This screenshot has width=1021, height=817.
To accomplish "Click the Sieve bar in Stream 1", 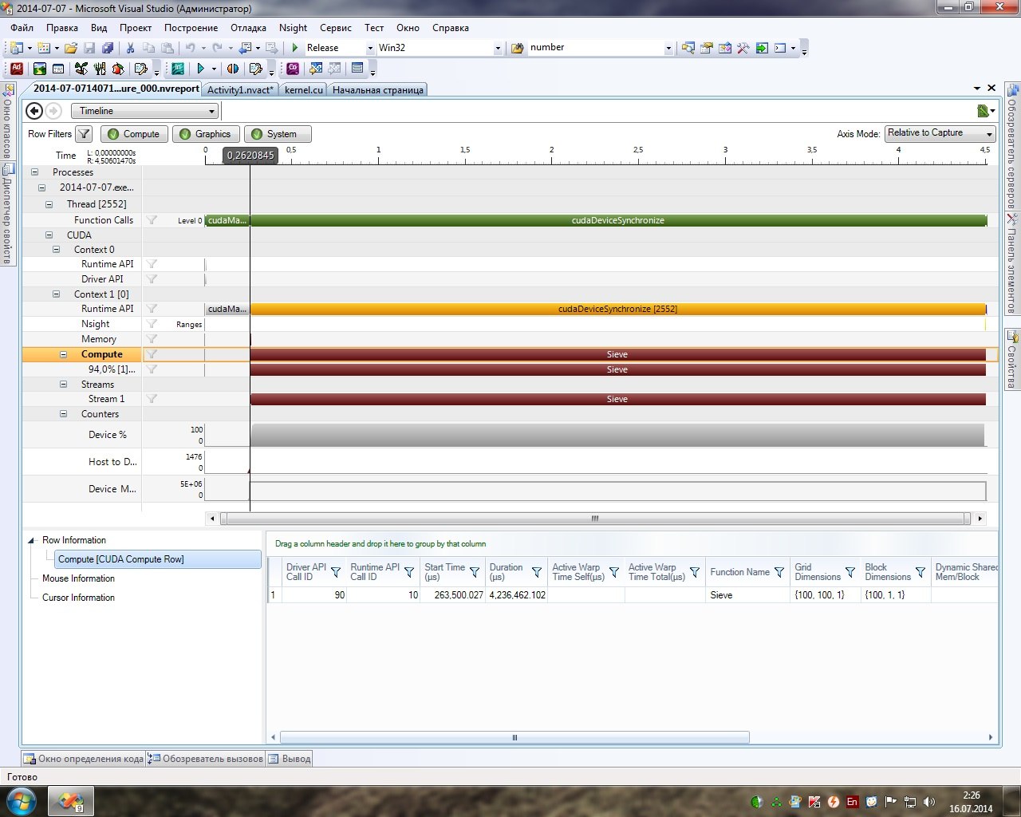I will point(618,399).
